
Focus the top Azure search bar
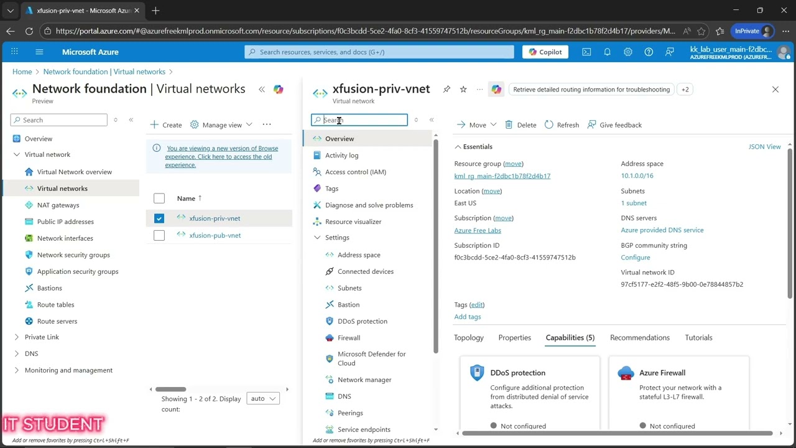(x=379, y=52)
